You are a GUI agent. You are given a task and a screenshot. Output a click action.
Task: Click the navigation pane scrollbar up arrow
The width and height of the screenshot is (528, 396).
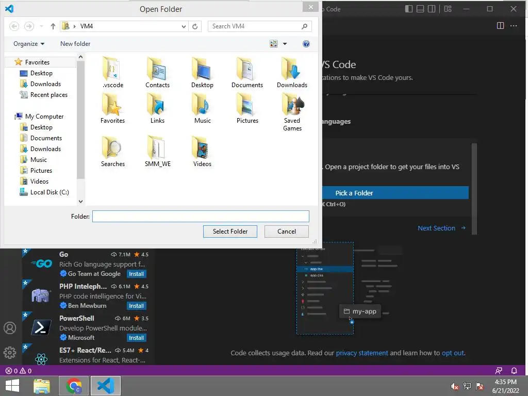(80, 57)
